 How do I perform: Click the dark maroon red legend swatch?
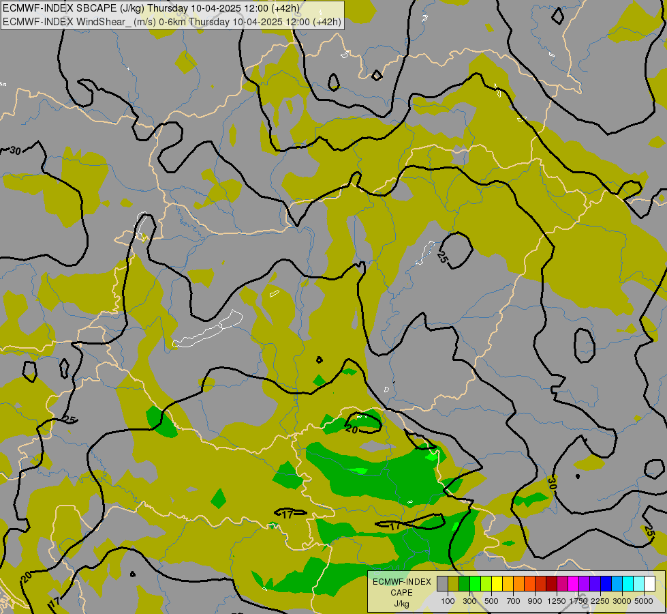coord(551,583)
